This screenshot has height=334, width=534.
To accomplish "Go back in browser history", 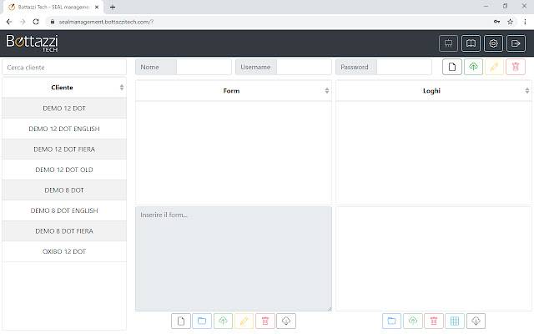I will (9, 22).
